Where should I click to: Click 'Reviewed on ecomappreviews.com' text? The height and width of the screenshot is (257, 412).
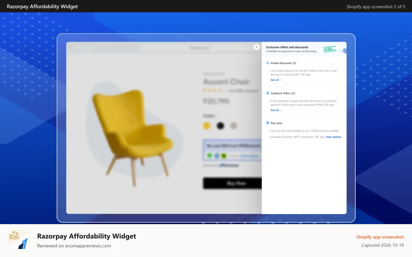coord(74,246)
